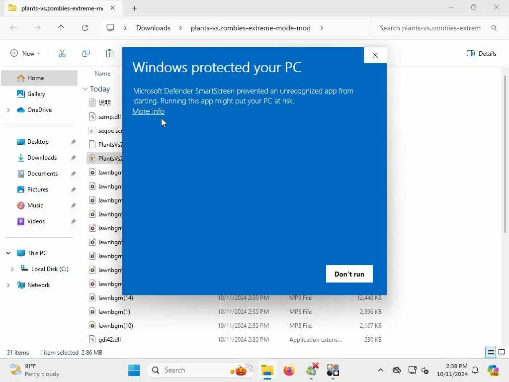The height and width of the screenshot is (382, 509).
Task: Show hidden system tray icons
Action: (381, 370)
